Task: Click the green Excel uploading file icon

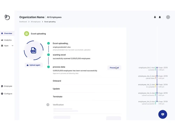Action: click(x=27, y=34)
